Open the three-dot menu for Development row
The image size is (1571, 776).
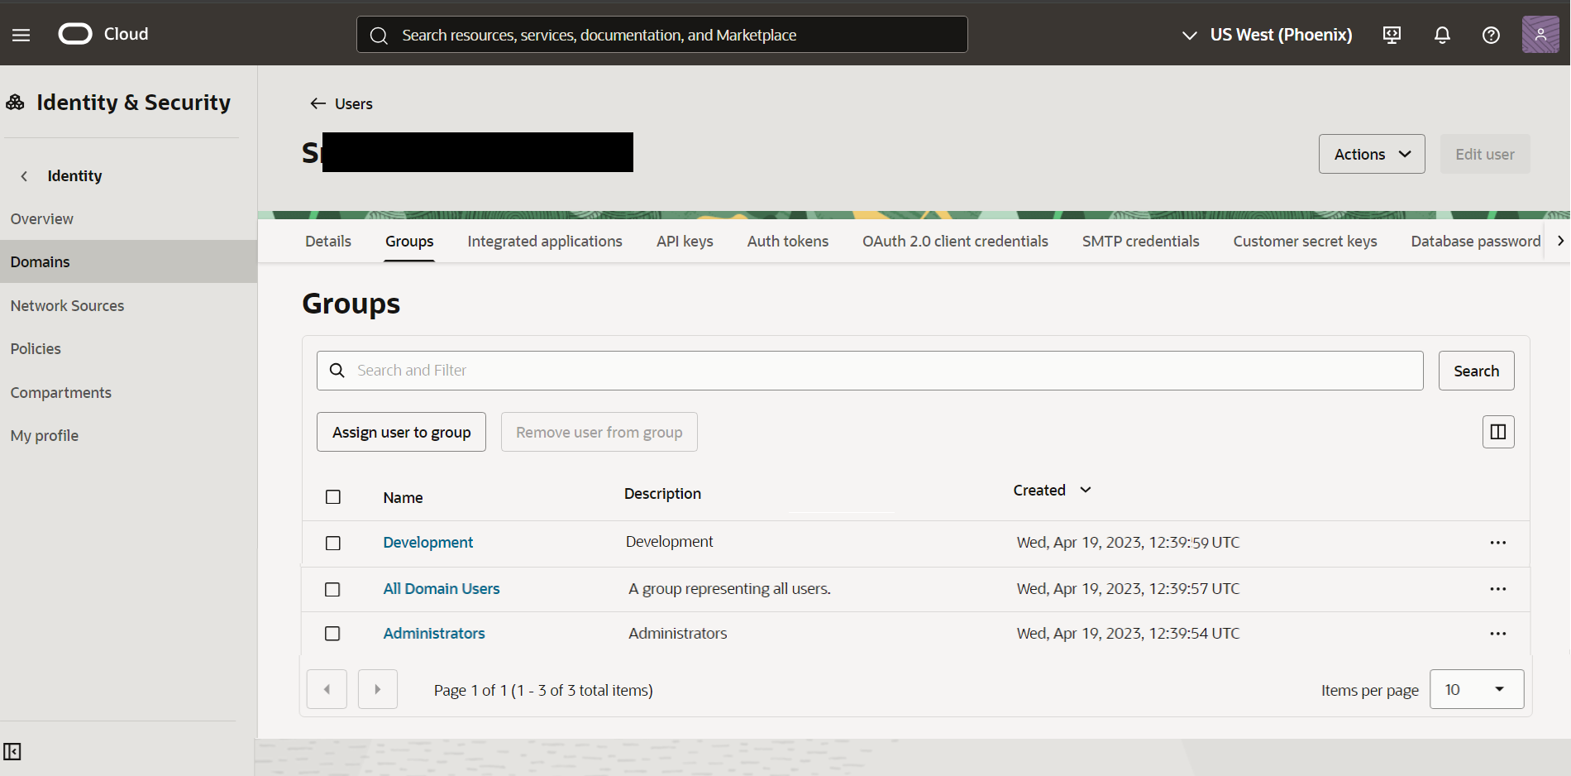(1497, 543)
